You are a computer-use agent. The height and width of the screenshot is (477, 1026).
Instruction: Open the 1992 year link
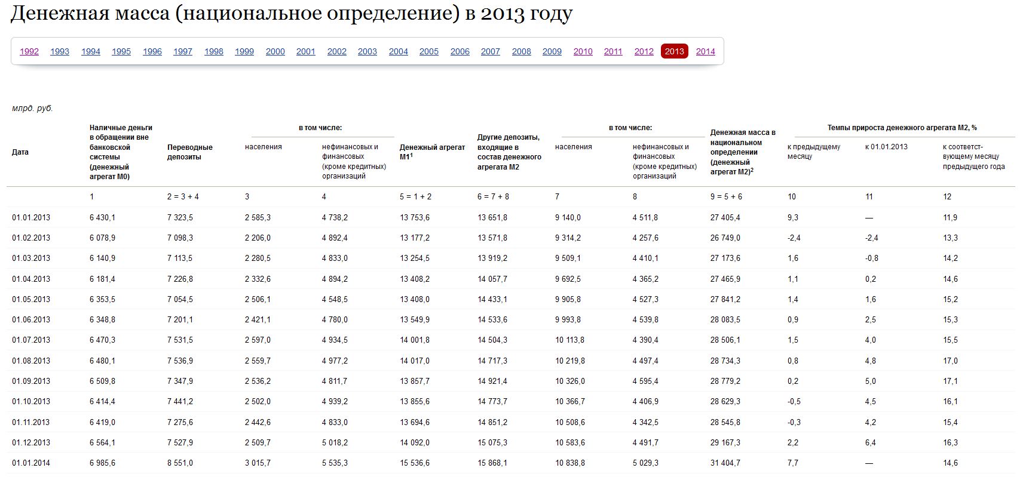coord(29,51)
